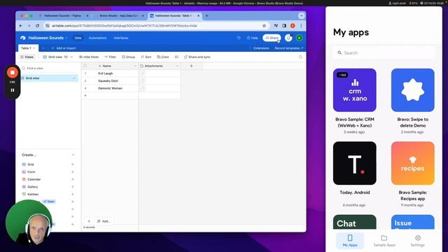Open the Sort menu
This screenshot has width=448, height=252.
(x=146, y=57)
